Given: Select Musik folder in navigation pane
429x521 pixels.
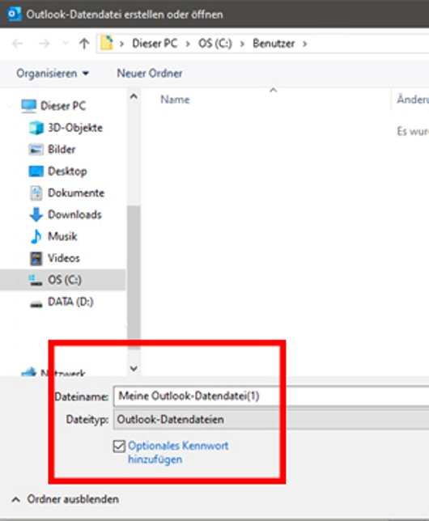Looking at the screenshot, I should (54, 236).
